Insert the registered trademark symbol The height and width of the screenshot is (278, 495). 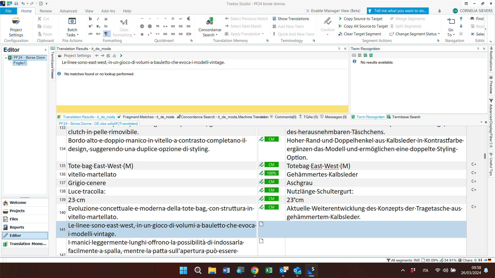(x=150, y=26)
